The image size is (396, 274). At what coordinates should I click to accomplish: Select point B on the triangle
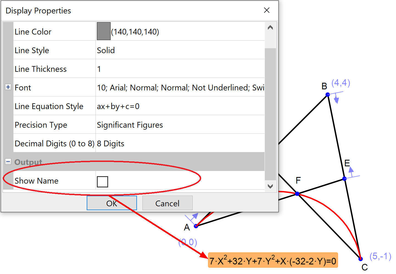pos(328,95)
